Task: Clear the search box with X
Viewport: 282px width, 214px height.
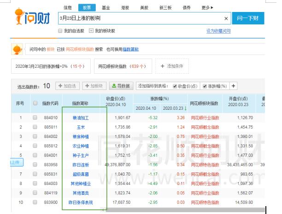Action: 226,18
